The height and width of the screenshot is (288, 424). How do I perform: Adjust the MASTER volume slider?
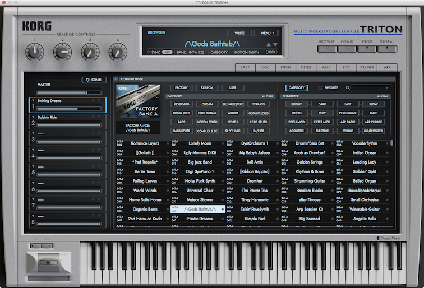coord(69,92)
